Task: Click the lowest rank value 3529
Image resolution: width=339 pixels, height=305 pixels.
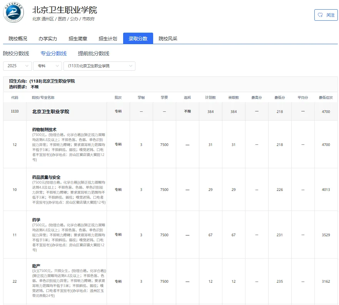Action: pyautogui.click(x=326, y=235)
